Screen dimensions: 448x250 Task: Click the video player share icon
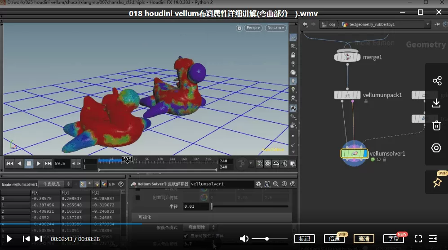pyautogui.click(x=436, y=81)
